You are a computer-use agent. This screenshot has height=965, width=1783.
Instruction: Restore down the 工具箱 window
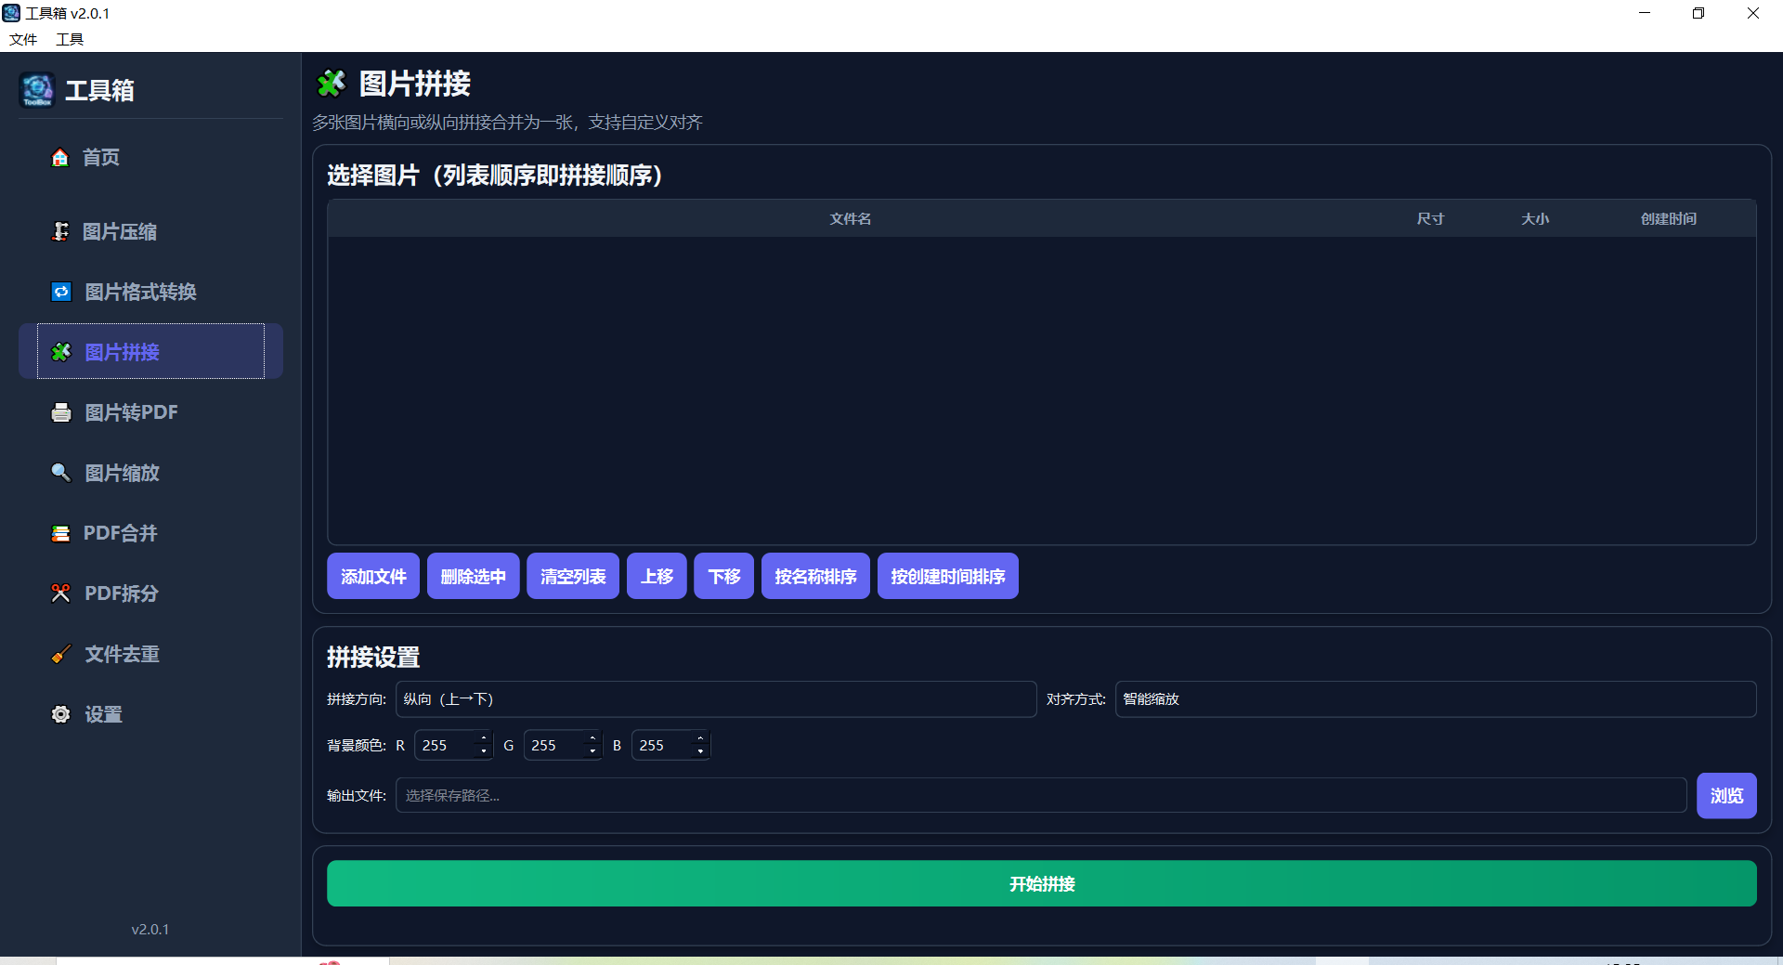[x=1698, y=13]
